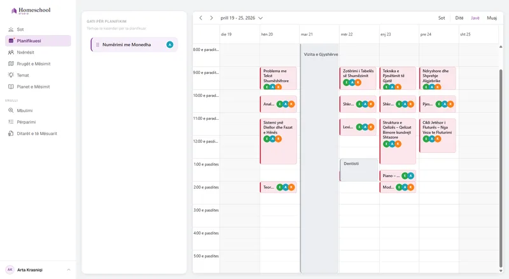Select the mër 22 day header

pyautogui.click(x=359, y=34)
